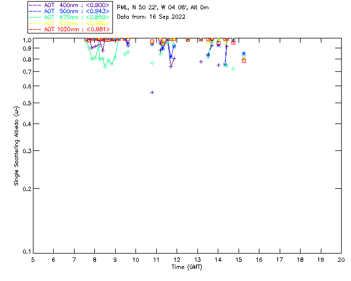
Task: Click the AOT 1020nm legend entry
Action: [69, 29]
